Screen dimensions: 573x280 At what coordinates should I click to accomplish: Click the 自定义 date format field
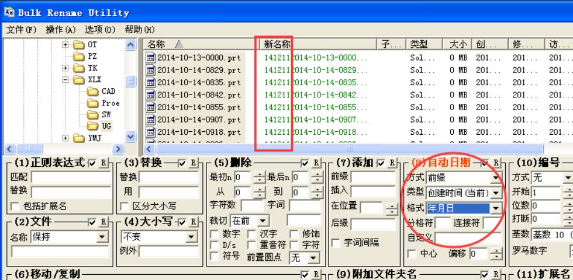[x=468, y=239]
